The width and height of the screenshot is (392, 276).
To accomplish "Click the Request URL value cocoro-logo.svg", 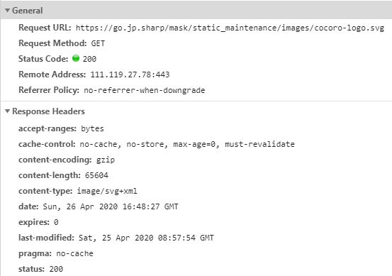I will [x=230, y=28].
